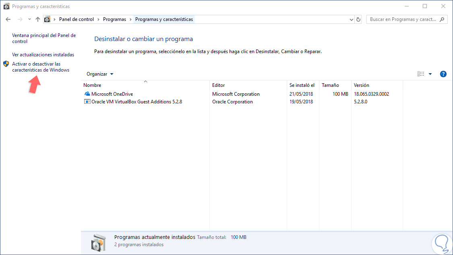The image size is (453, 255).
Task: Open the Organizar dropdown menu
Action: (x=100, y=74)
